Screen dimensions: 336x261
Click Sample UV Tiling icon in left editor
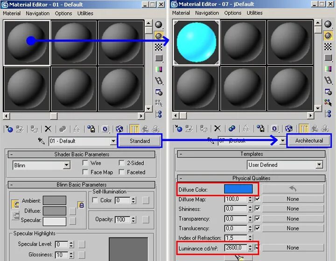pyautogui.click(x=159, y=58)
